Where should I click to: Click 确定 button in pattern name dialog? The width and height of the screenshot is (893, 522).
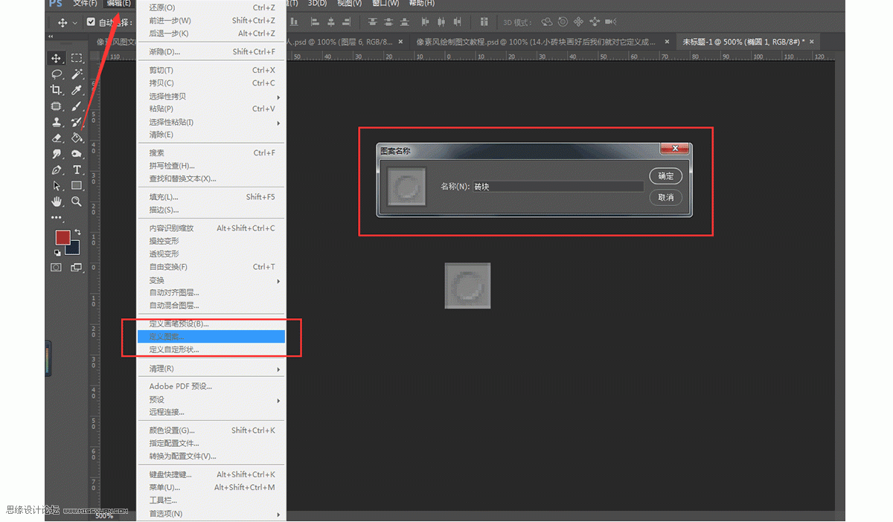tap(665, 176)
